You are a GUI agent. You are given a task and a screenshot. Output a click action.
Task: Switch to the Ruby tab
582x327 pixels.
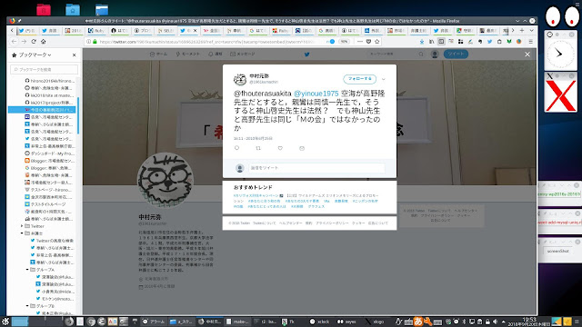click(x=96, y=30)
